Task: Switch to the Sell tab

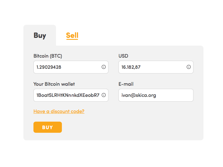Action: (x=72, y=36)
